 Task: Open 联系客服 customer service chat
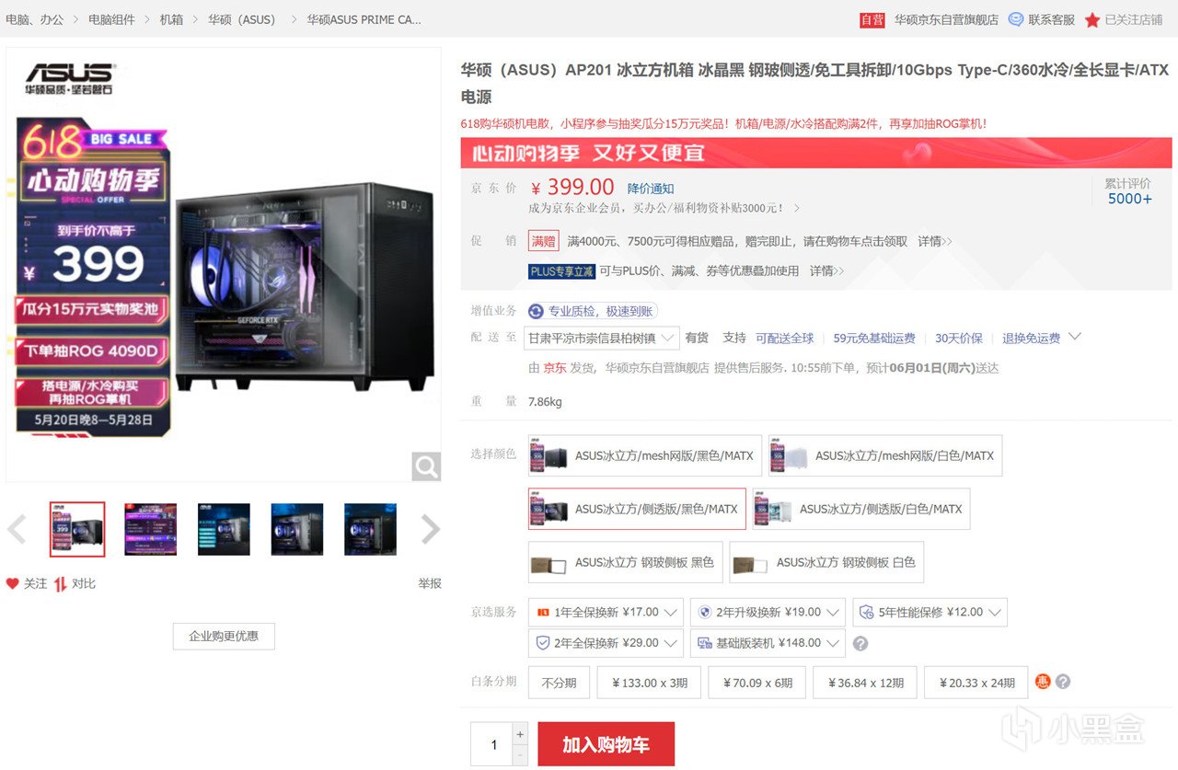pos(1042,19)
